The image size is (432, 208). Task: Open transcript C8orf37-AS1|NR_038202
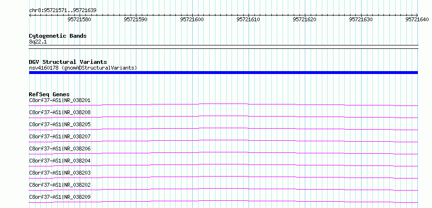pyautogui.click(x=60, y=185)
